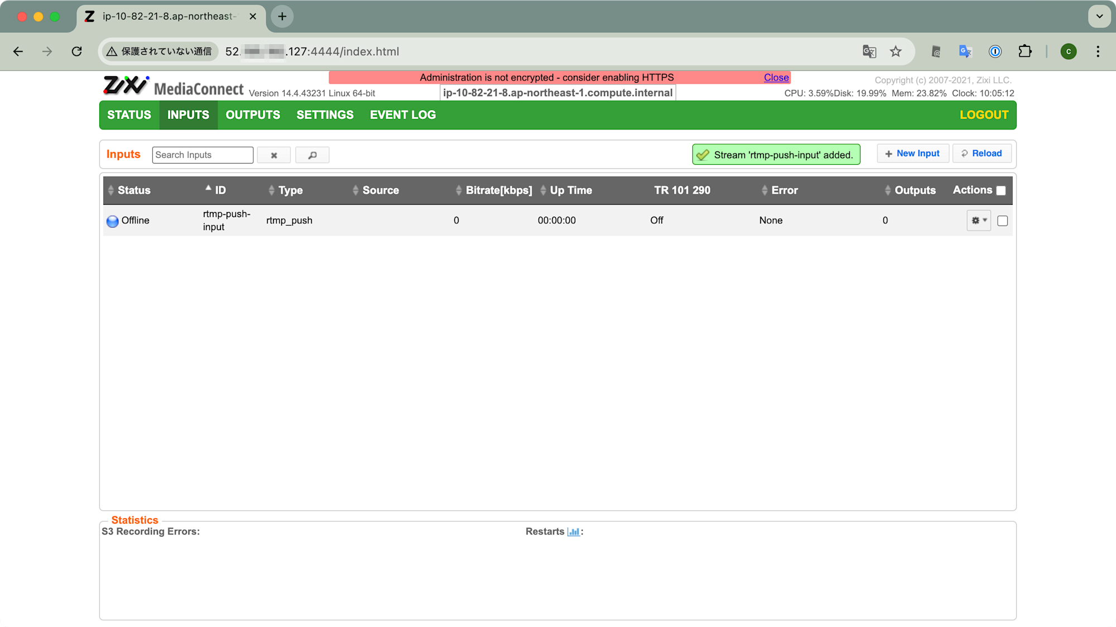Close the HTTPS warning banner
Screen dimensions: 1116x627
coord(776,78)
